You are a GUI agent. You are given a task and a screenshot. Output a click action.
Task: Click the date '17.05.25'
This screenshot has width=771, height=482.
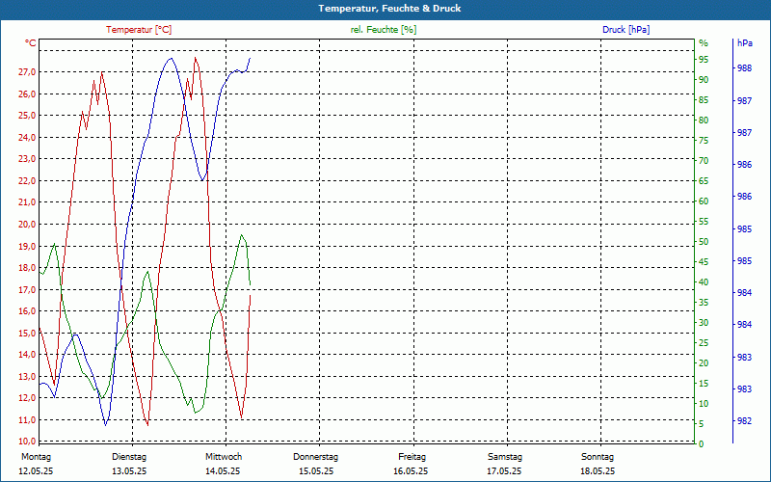click(x=504, y=471)
